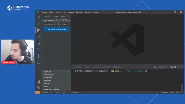Open errors and warnings count in status bar

click(x=58, y=92)
